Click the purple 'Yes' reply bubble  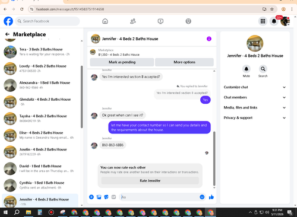click(206, 100)
